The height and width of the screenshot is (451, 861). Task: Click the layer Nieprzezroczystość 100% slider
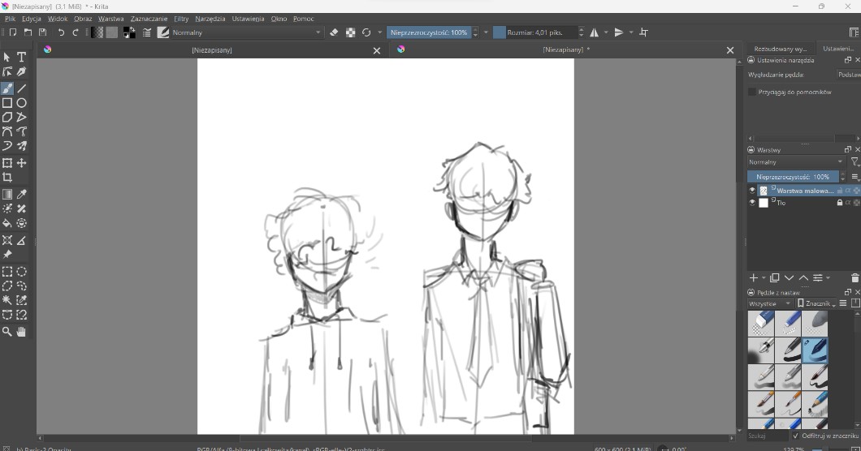[792, 176]
